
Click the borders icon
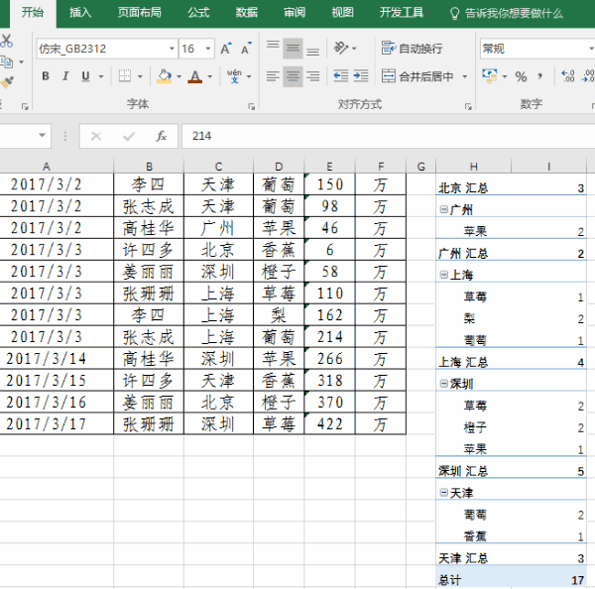tap(124, 76)
